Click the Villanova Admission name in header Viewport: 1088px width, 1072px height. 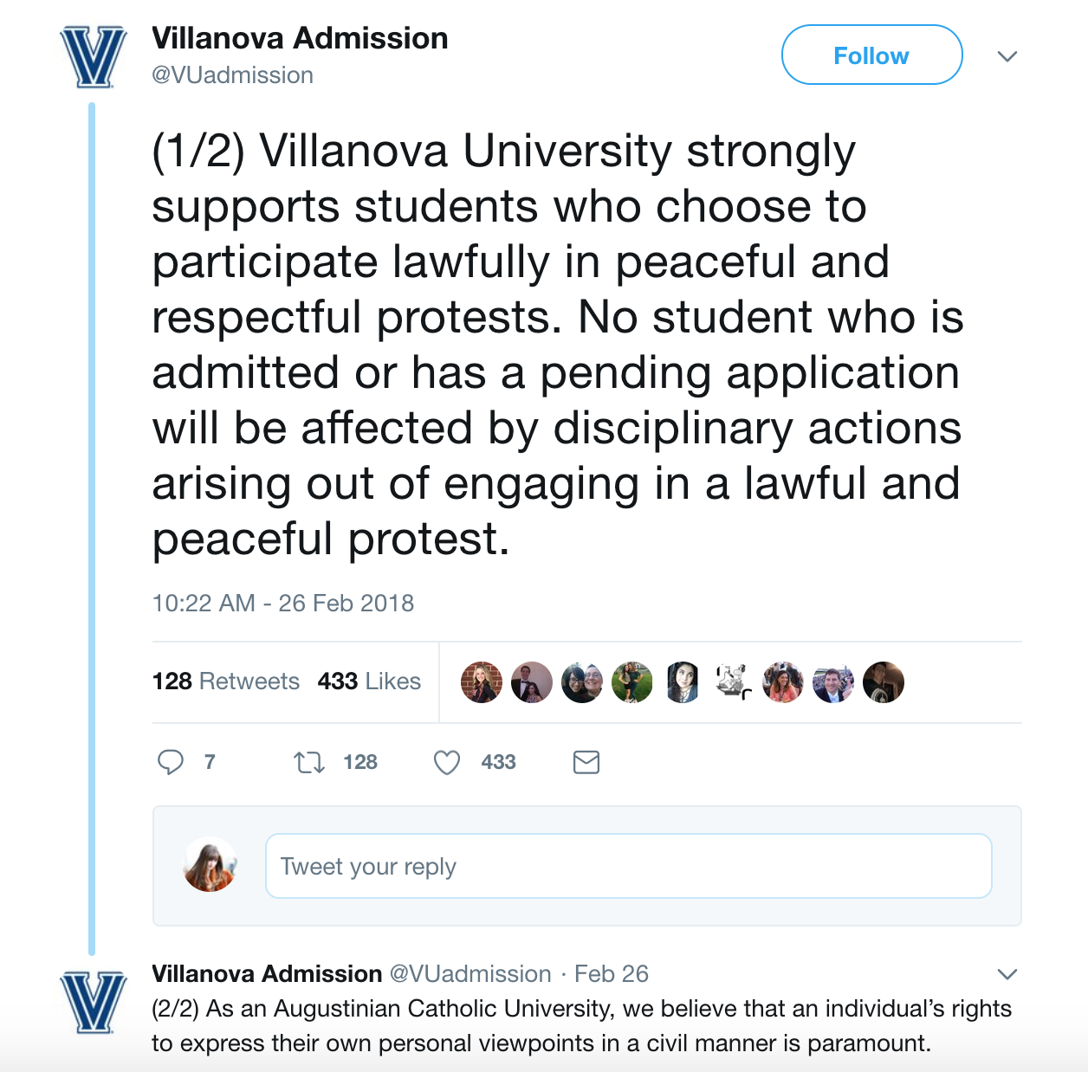[x=300, y=38]
